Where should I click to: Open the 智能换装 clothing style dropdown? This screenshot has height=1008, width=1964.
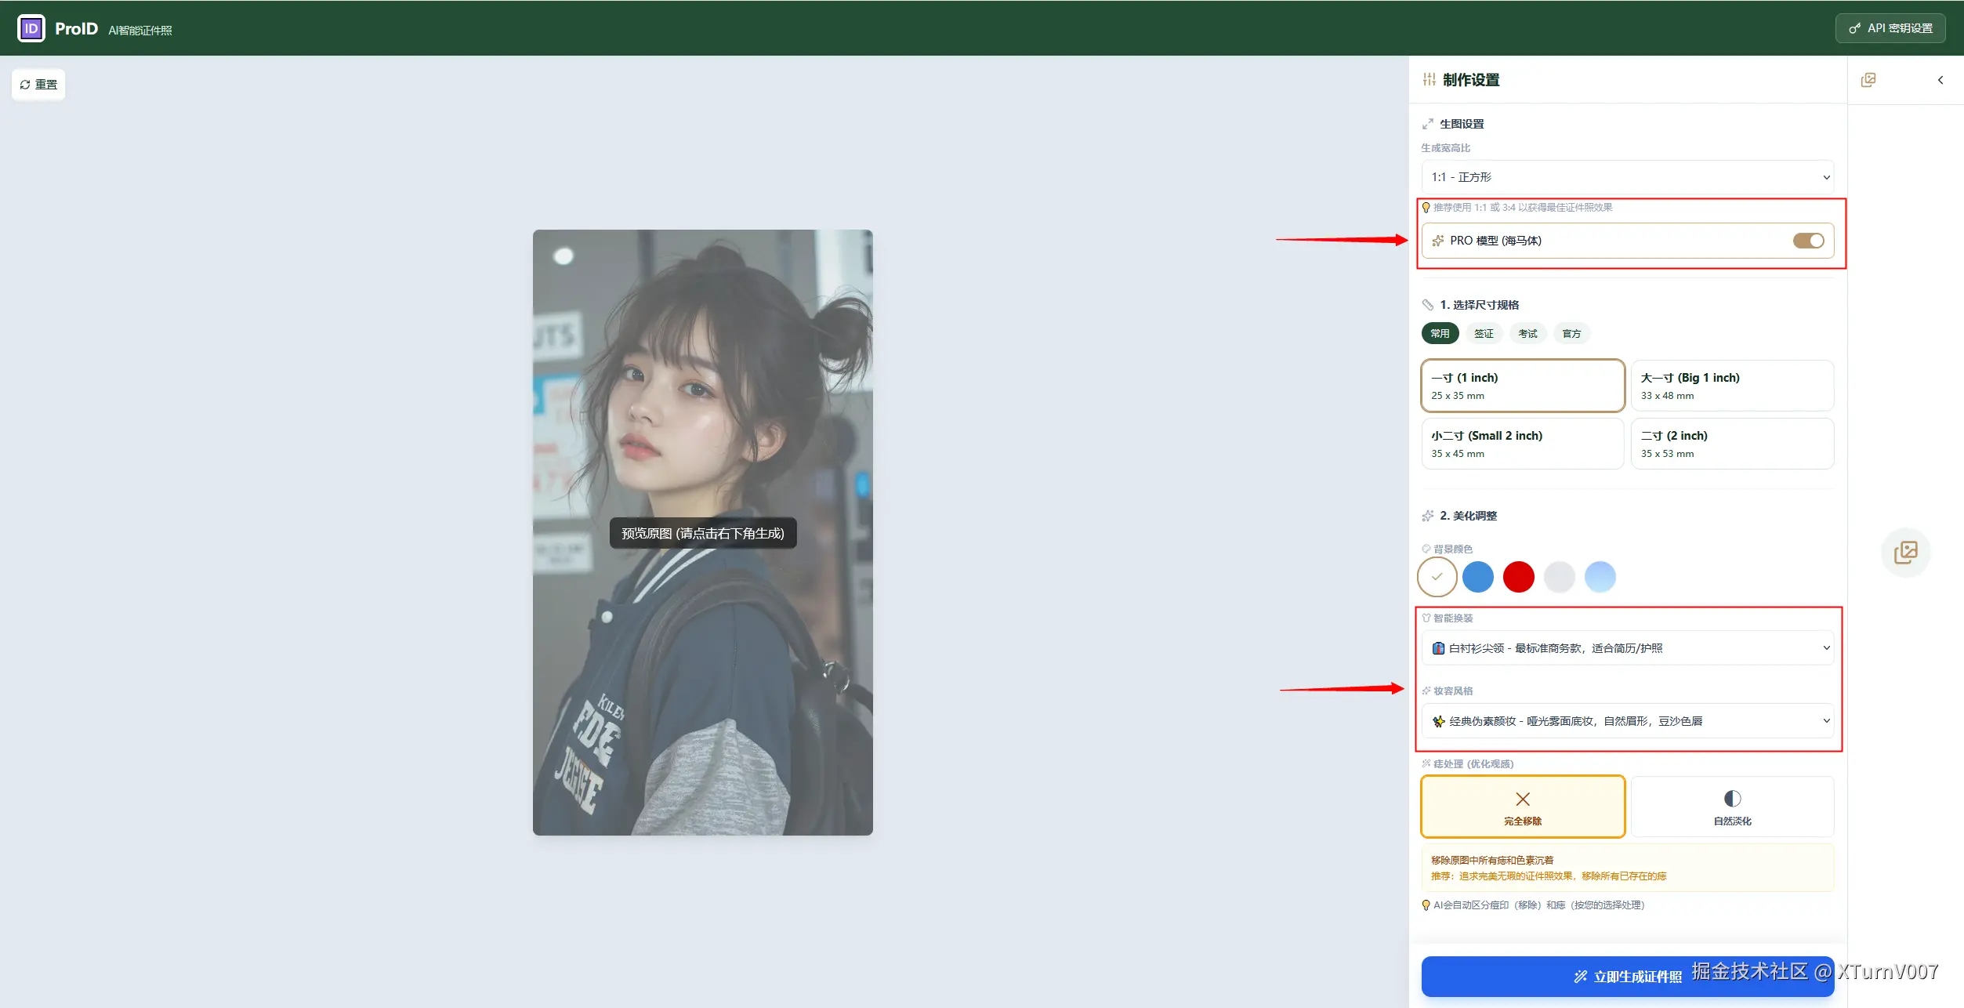click(x=1626, y=647)
